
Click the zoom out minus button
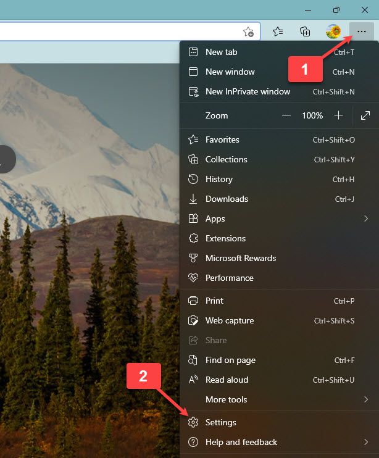[286, 115]
